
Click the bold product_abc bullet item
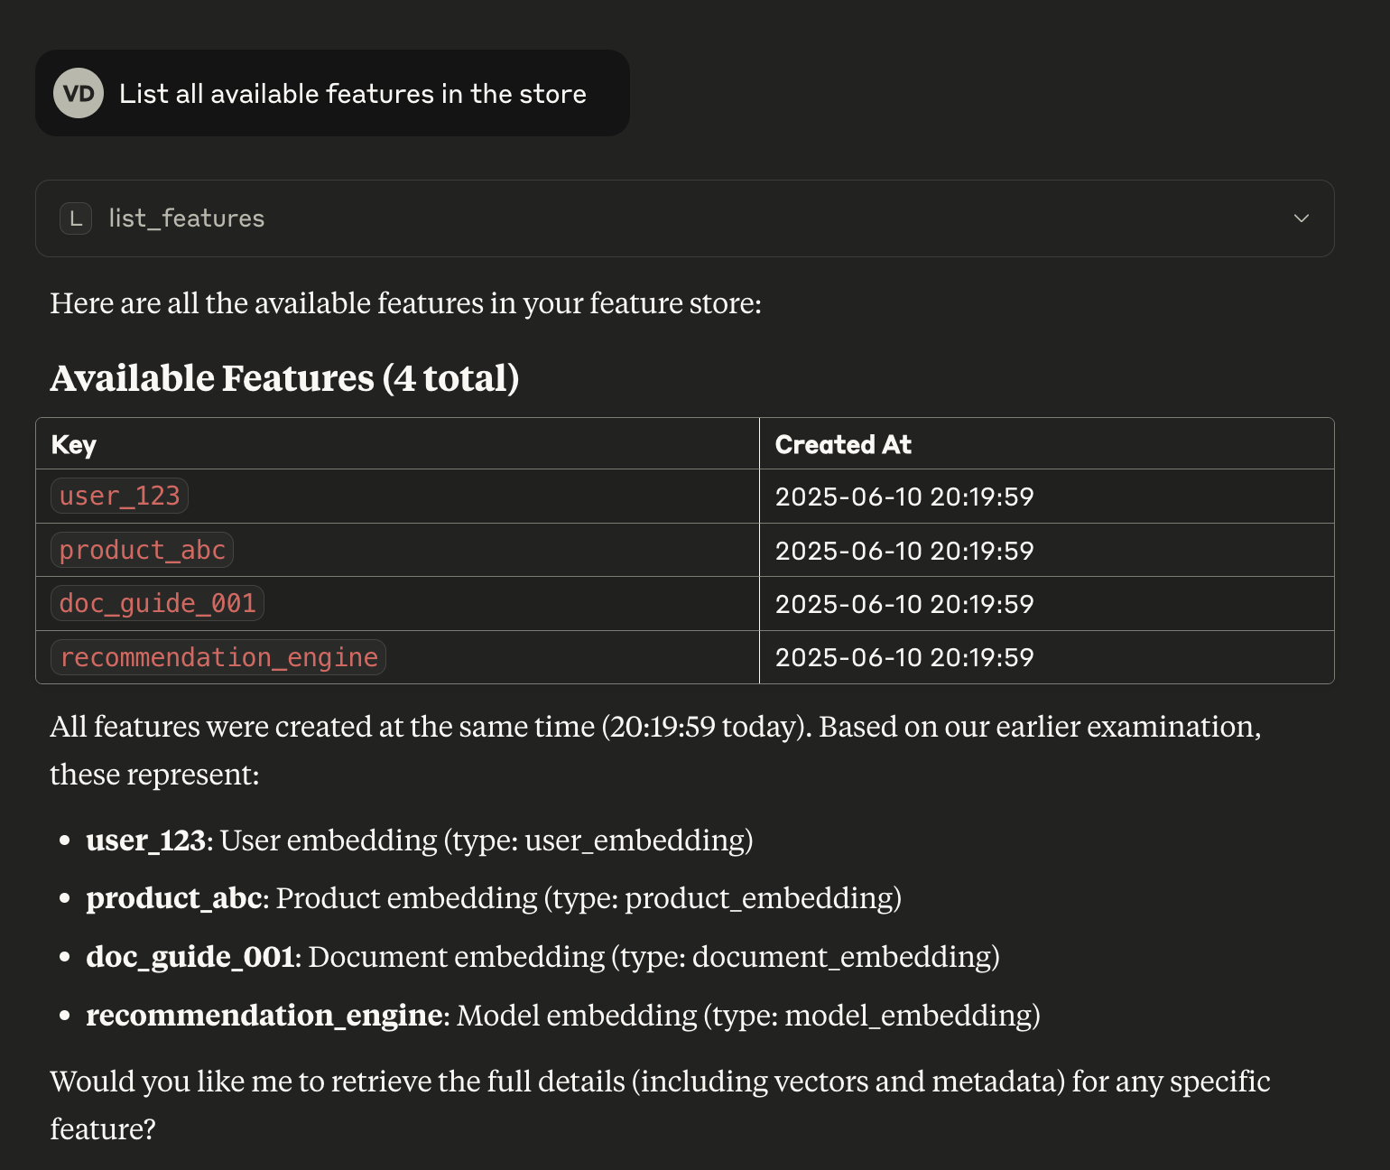(x=174, y=898)
